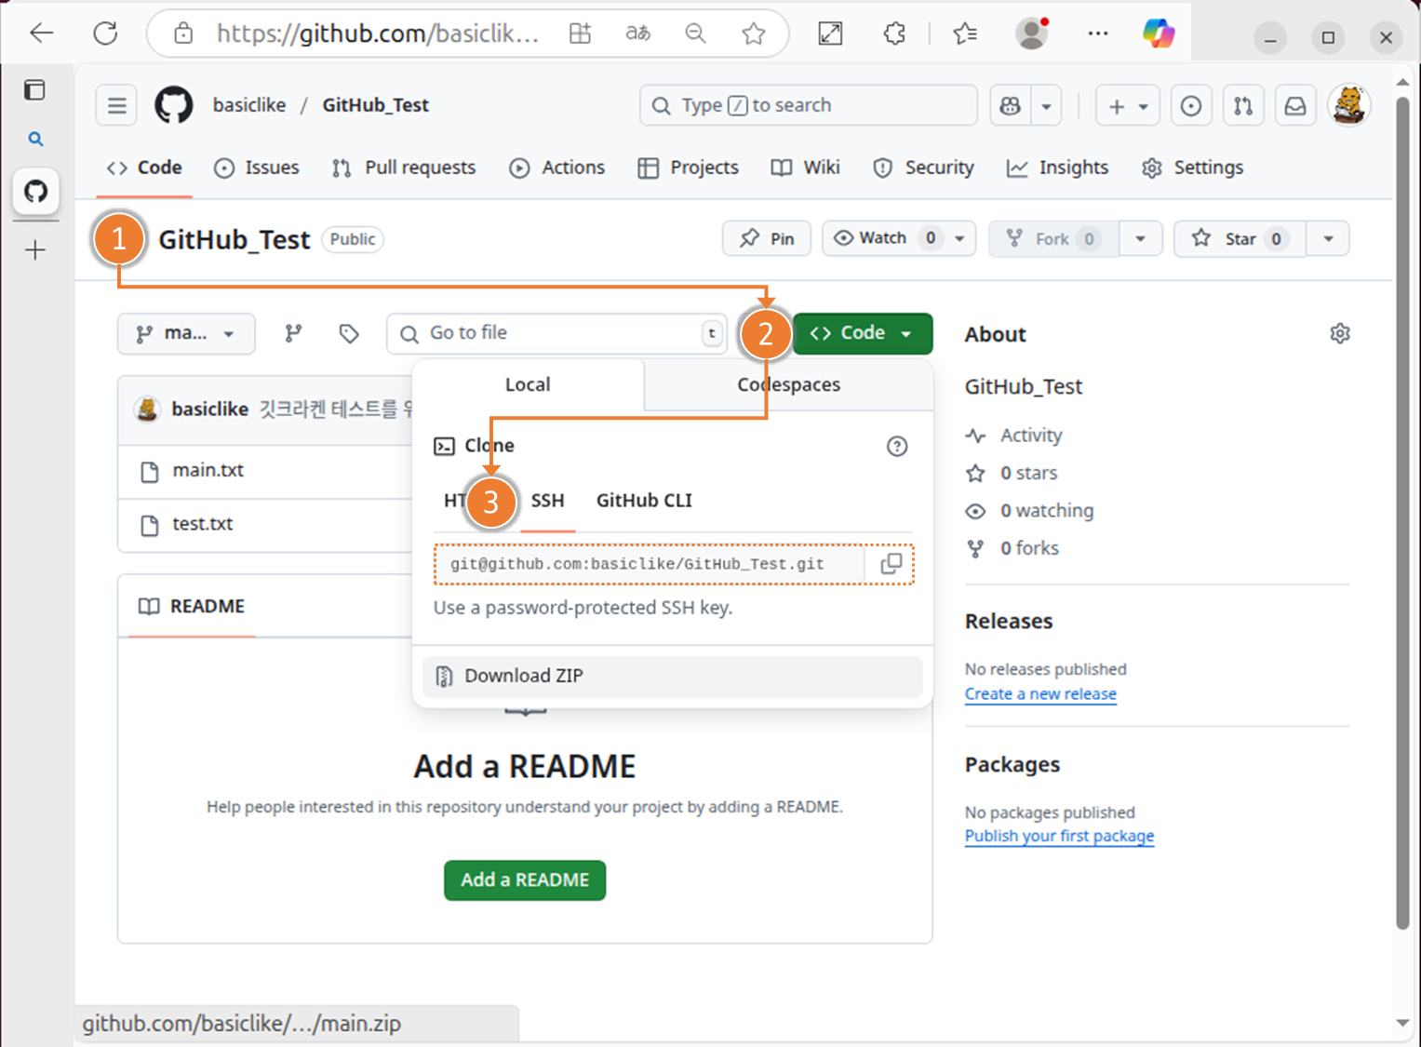Open GitHub user avatar menu
Viewport: 1421px width, 1047px height.
click(x=1348, y=105)
